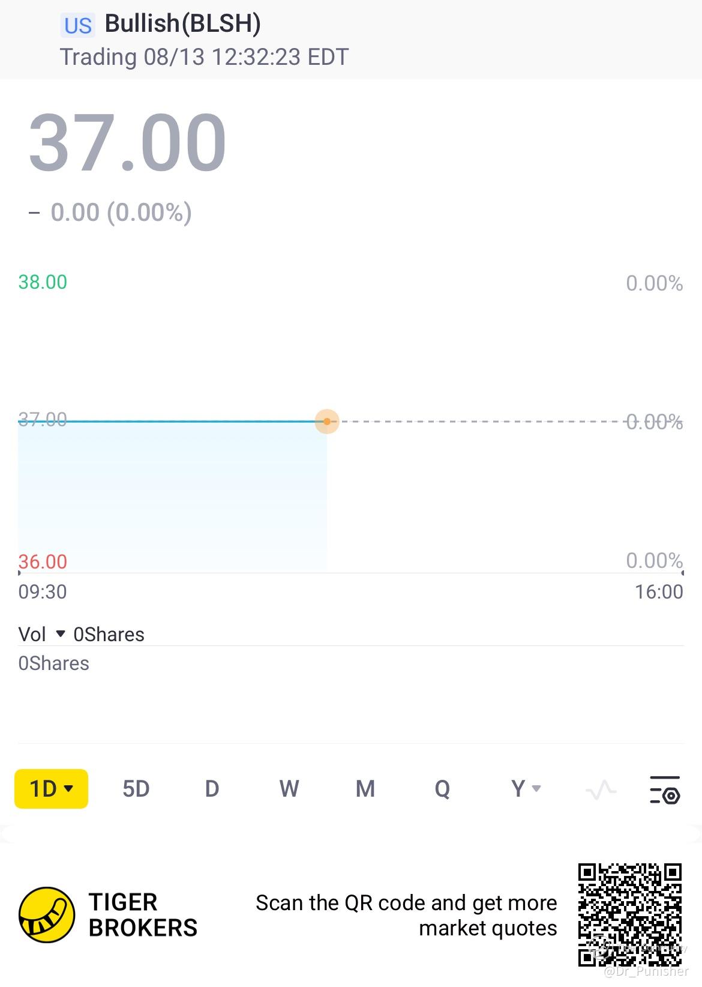Screen dimensions: 702x987
Task: Tap the Tiger Brokers logo
Action: tap(47, 914)
